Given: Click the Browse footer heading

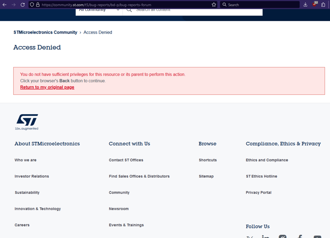Looking at the screenshot, I should point(207,144).
